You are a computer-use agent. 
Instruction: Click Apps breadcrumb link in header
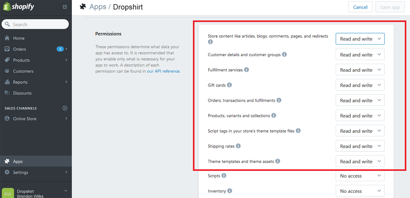(x=98, y=7)
